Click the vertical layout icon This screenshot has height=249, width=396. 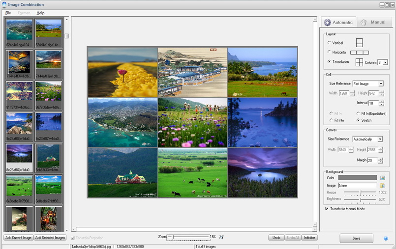(x=359, y=43)
